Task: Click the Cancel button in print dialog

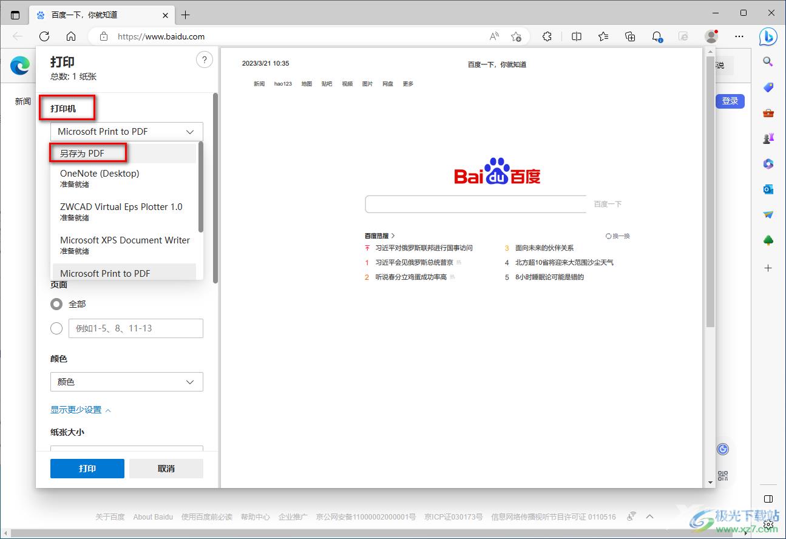Action: coord(166,469)
